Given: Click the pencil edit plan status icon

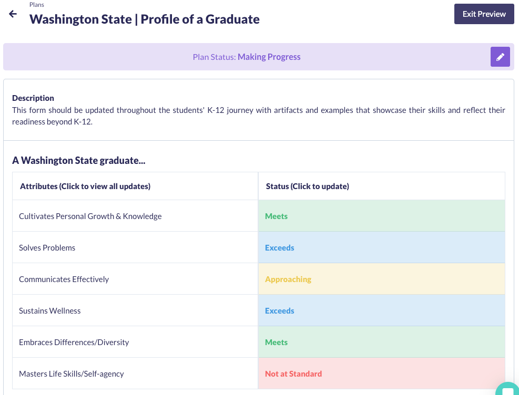Looking at the screenshot, I should 500,57.
